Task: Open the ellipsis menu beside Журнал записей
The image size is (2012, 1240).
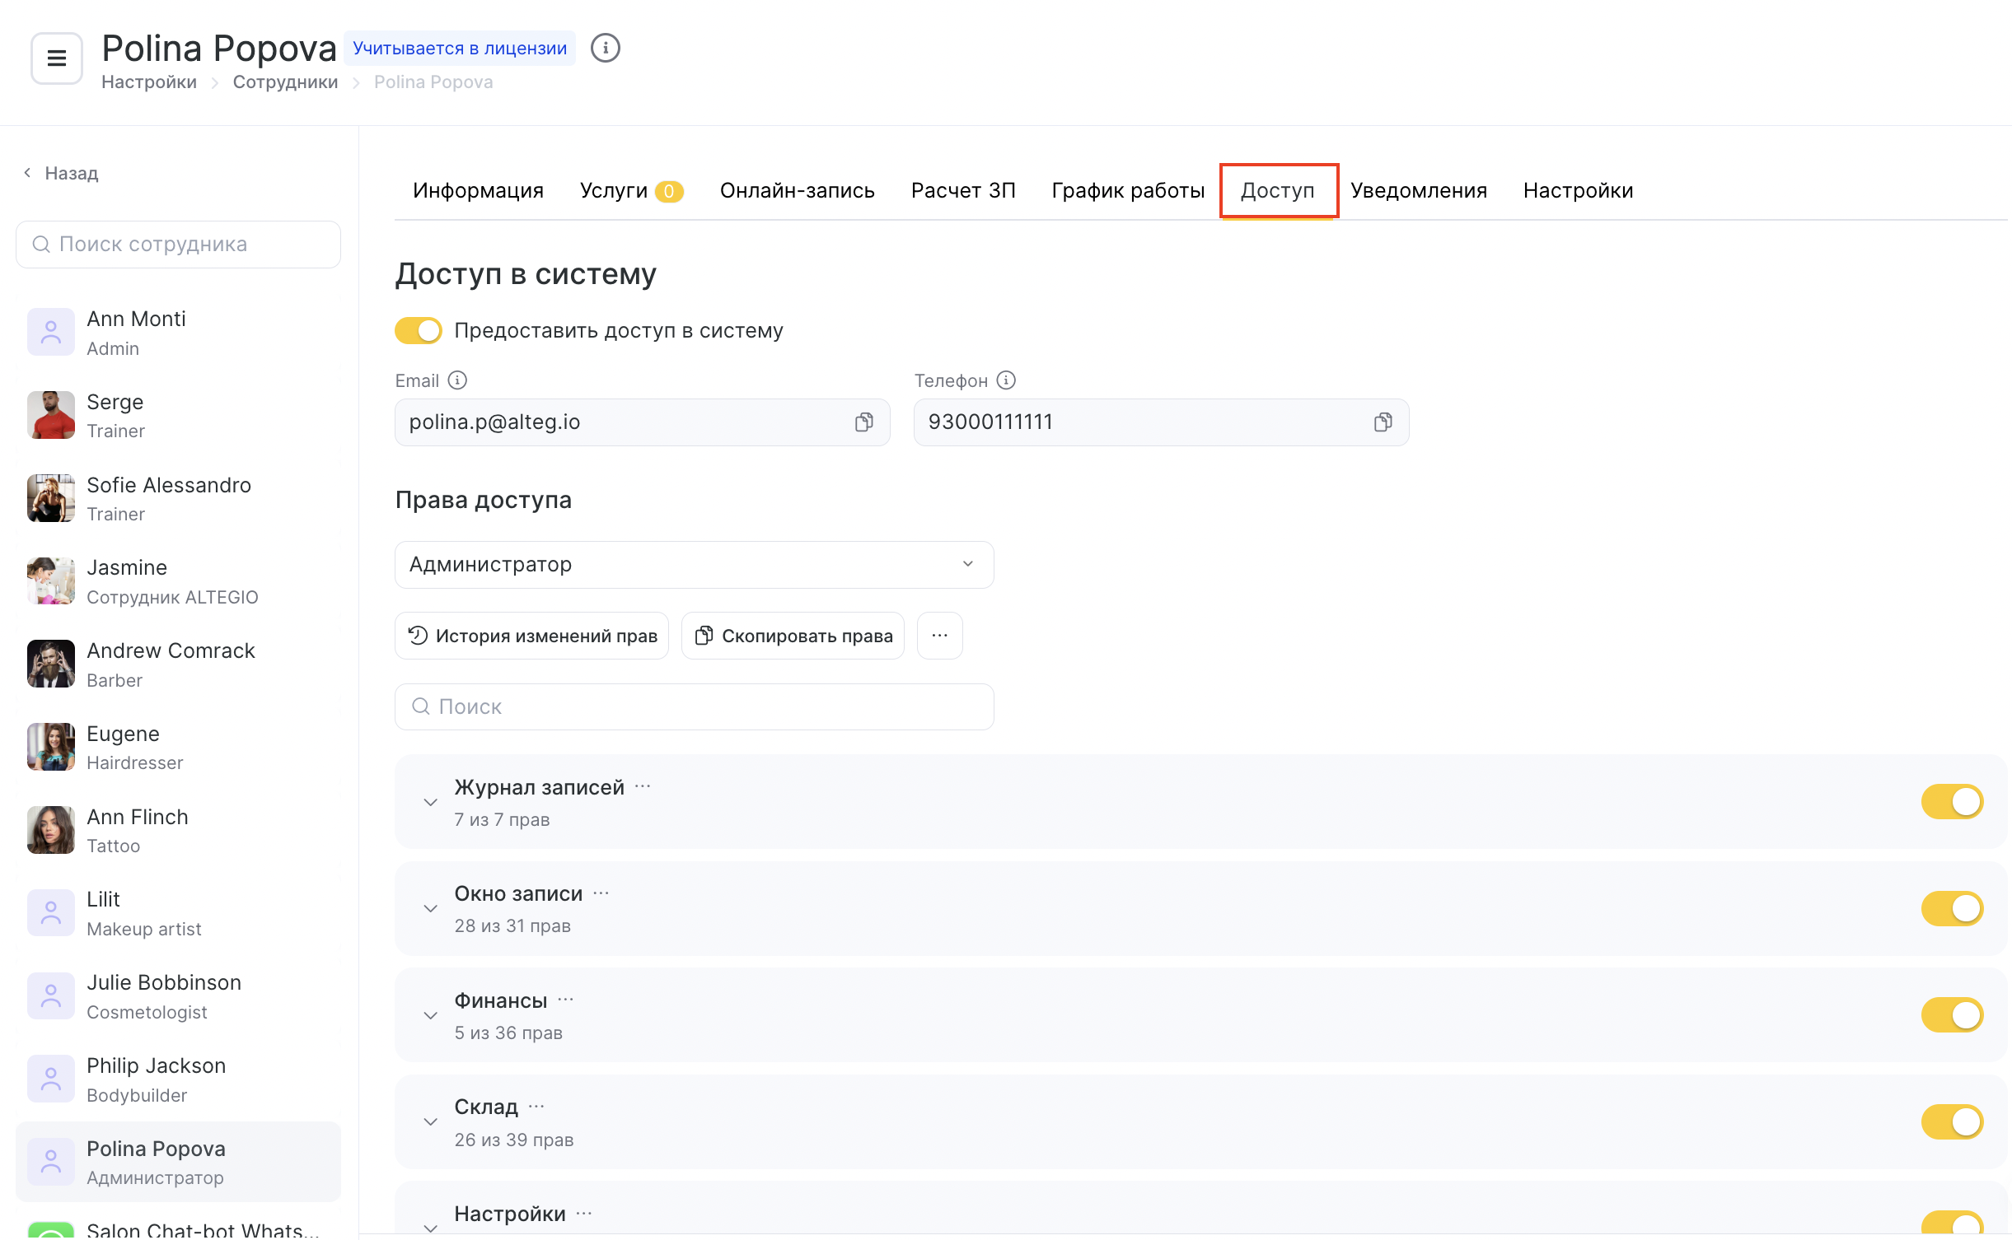Action: coord(643,787)
